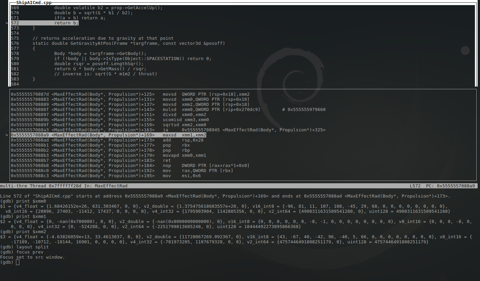Click assembly line +184 nop DWORD PTR
480x281 pixels.
pyautogui.click(x=130, y=165)
